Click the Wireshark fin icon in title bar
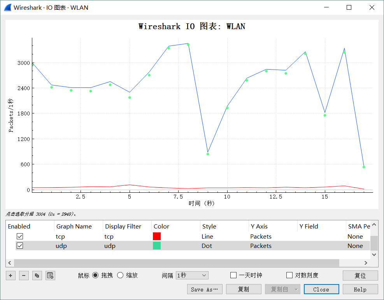 tap(8, 8)
